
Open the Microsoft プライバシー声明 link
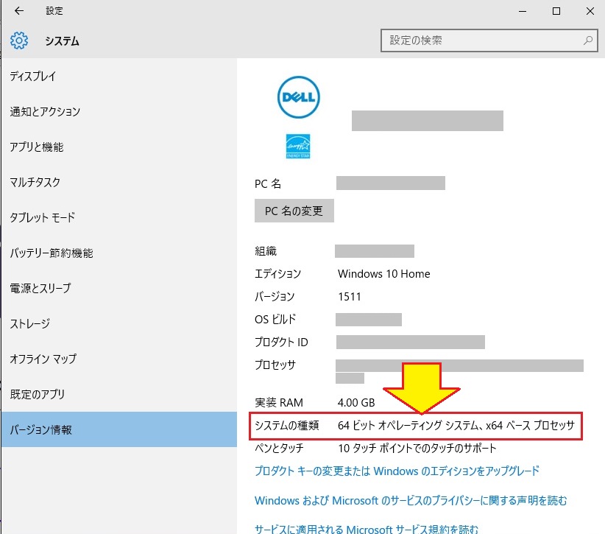411,501
